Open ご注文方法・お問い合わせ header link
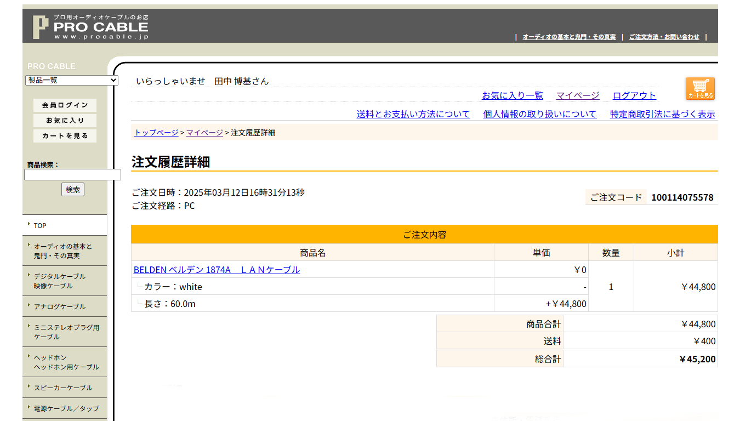Viewport: 740px width, 421px height. [x=664, y=37]
